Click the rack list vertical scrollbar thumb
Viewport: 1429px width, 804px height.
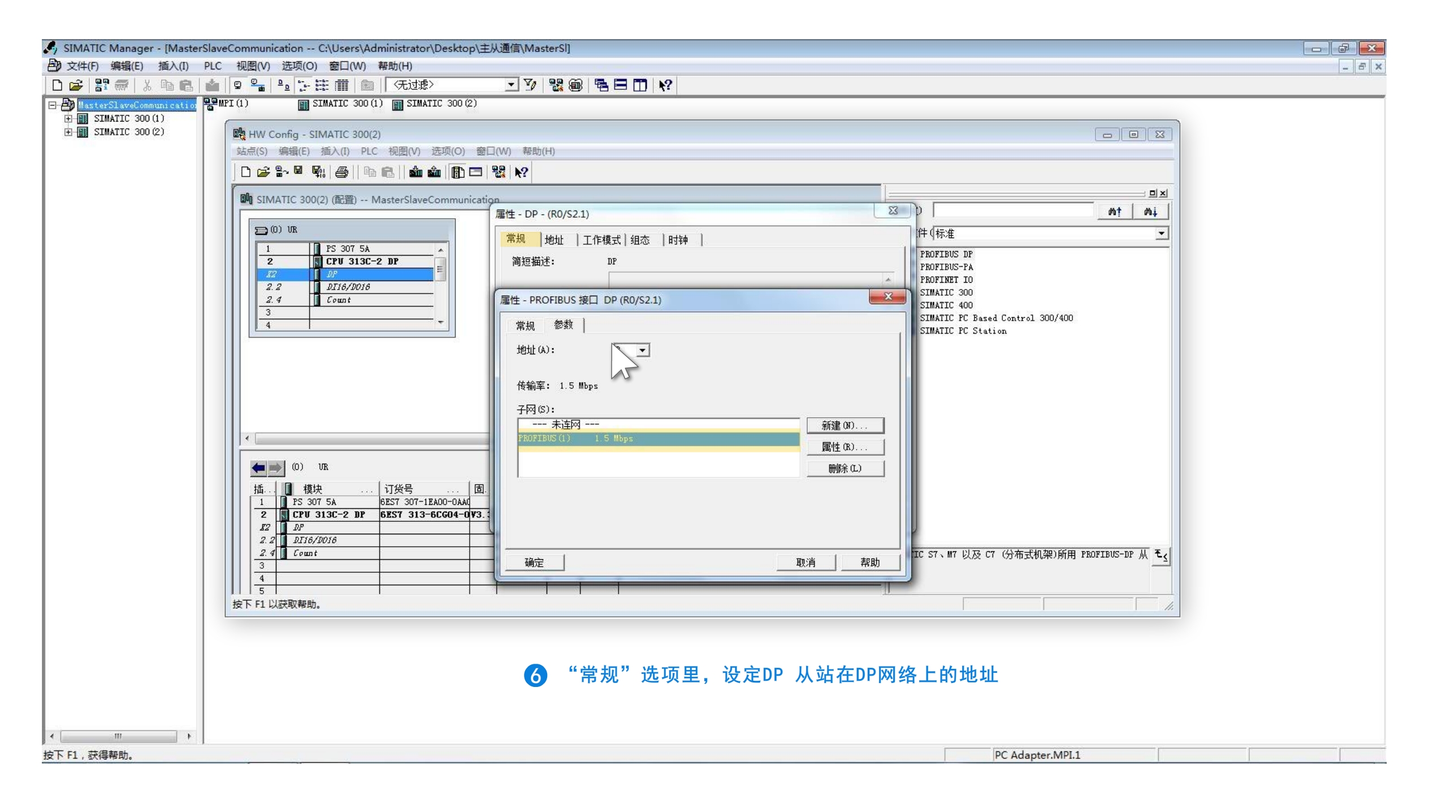440,270
